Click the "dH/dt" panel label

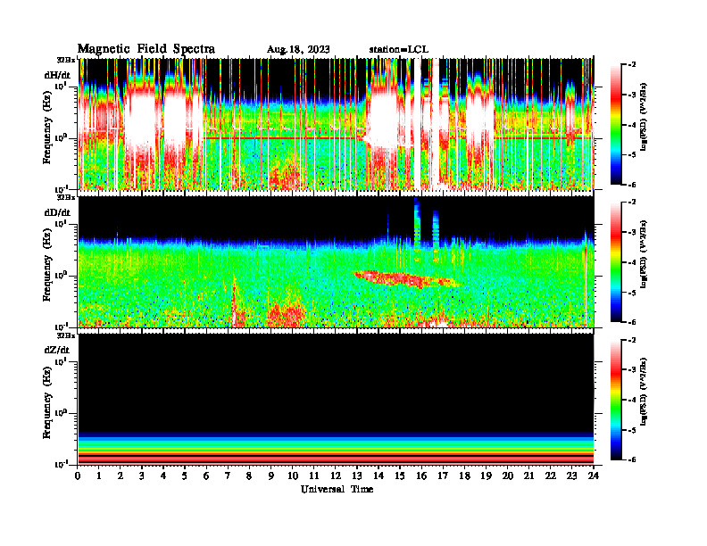(57, 74)
